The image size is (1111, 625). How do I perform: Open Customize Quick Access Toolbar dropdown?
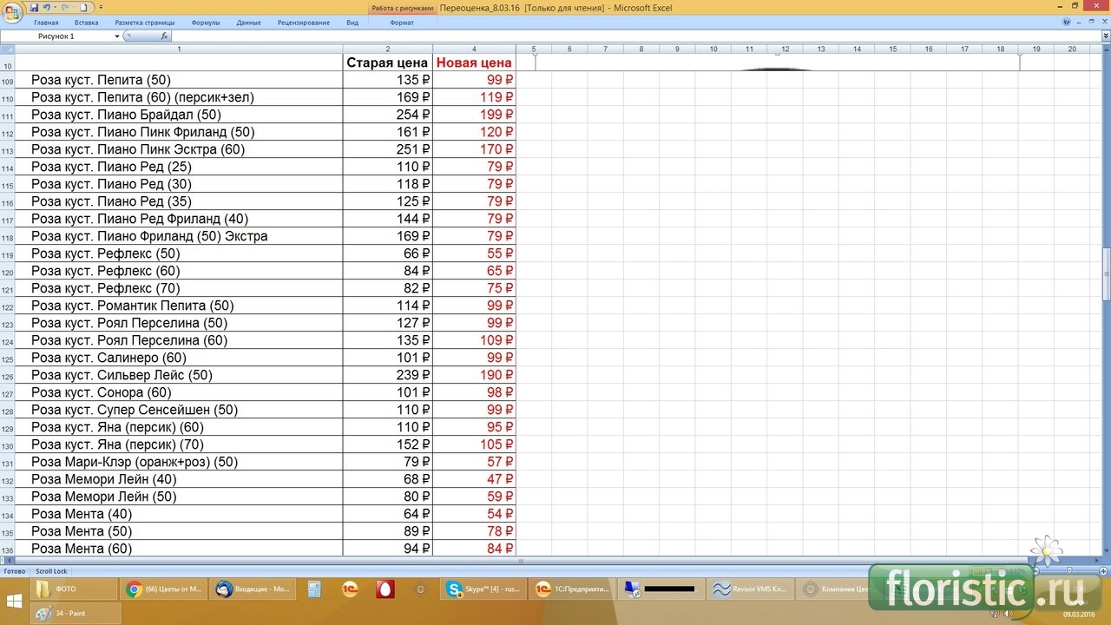click(x=102, y=7)
